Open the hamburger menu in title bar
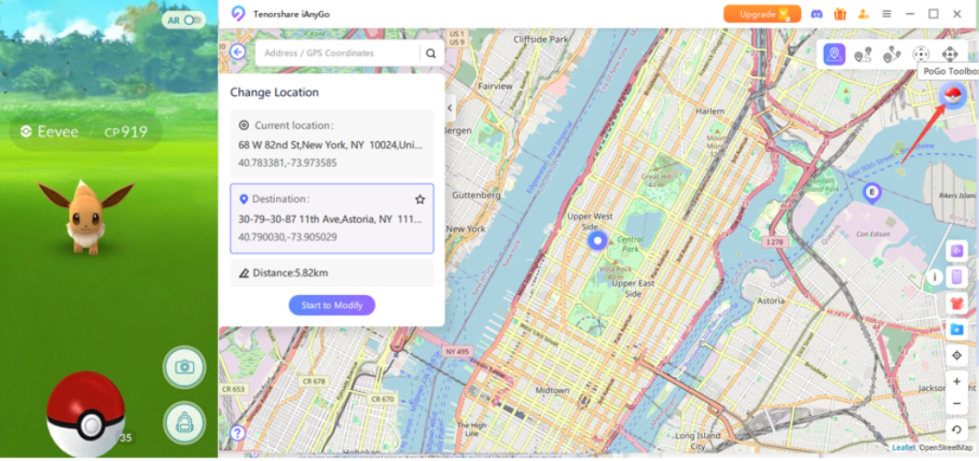This screenshot has width=979, height=461. click(886, 14)
